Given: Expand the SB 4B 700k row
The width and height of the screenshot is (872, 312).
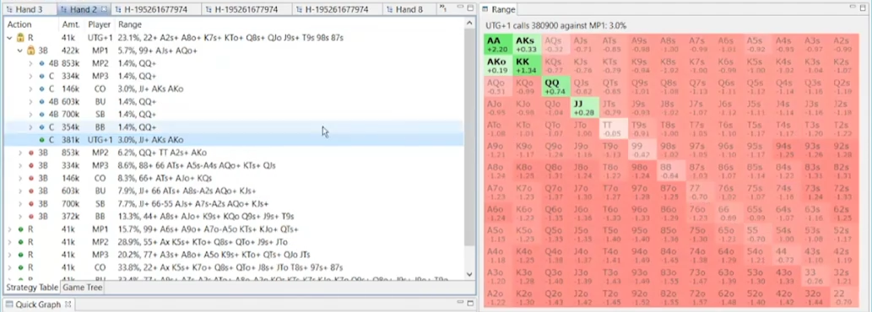Looking at the screenshot, I should coord(30,115).
